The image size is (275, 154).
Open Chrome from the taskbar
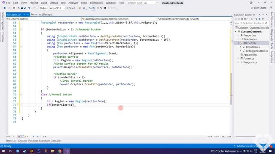click(x=60, y=151)
